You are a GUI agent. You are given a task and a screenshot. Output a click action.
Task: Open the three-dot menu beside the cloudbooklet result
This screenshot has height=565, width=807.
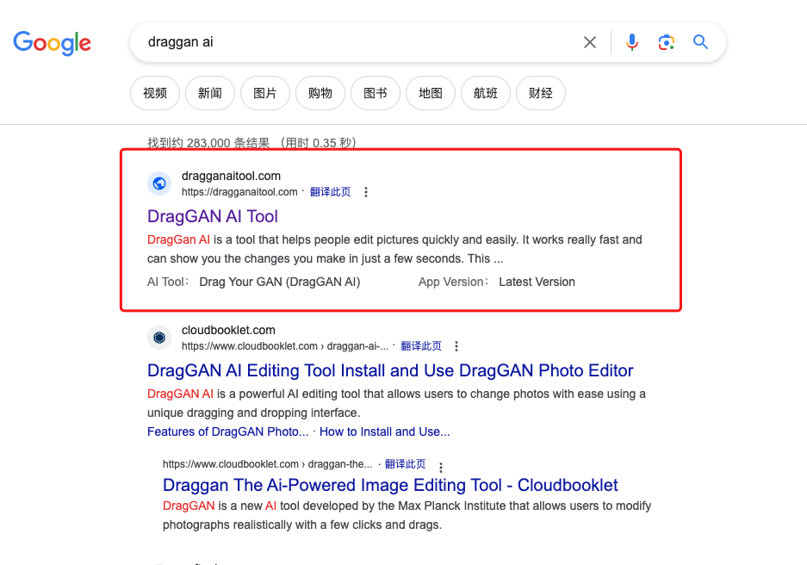[x=456, y=345]
